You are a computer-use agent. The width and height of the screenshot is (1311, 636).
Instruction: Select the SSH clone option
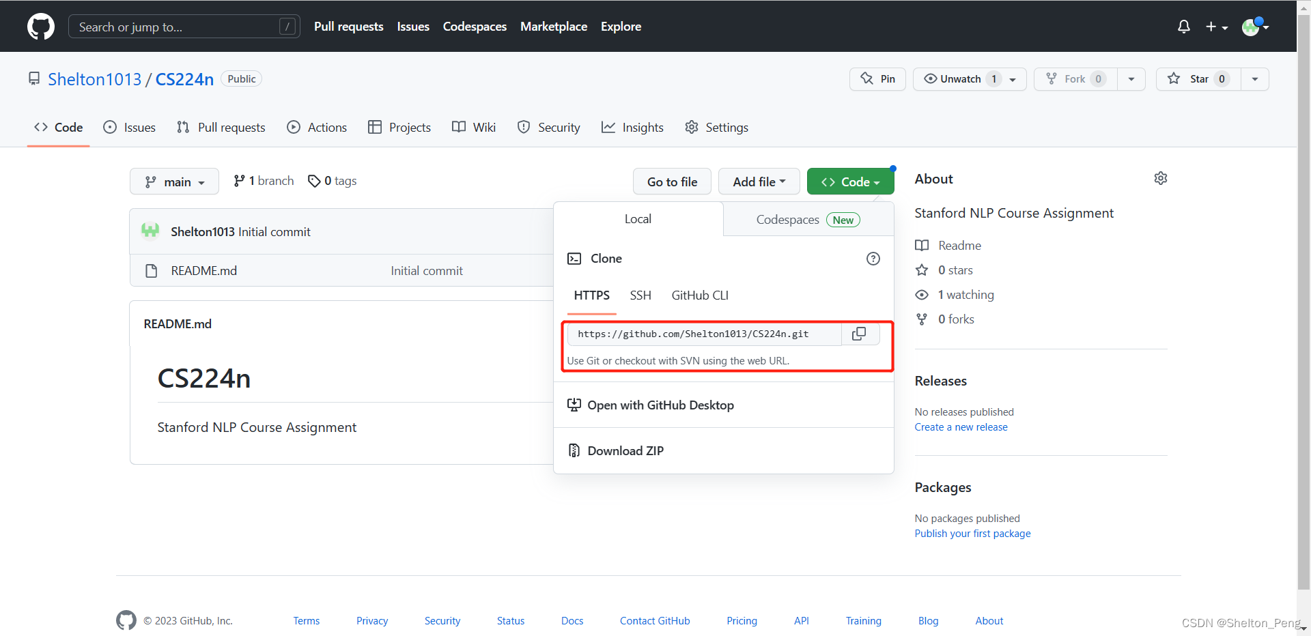pos(640,295)
